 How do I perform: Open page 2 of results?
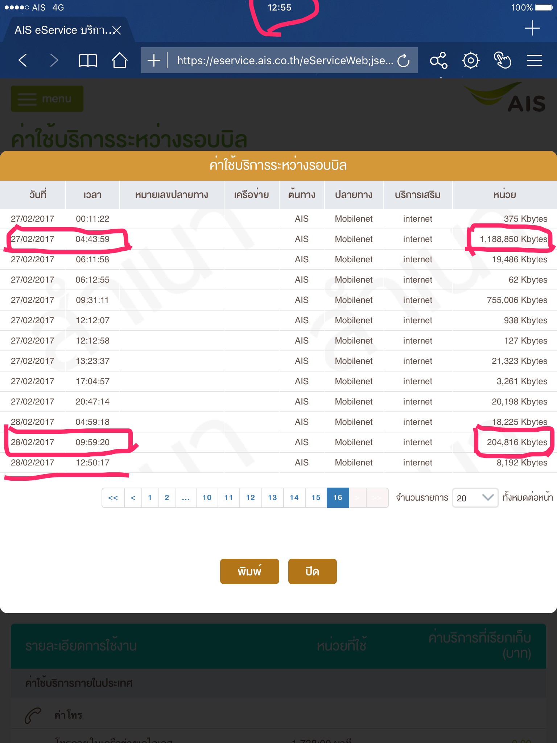(x=167, y=498)
